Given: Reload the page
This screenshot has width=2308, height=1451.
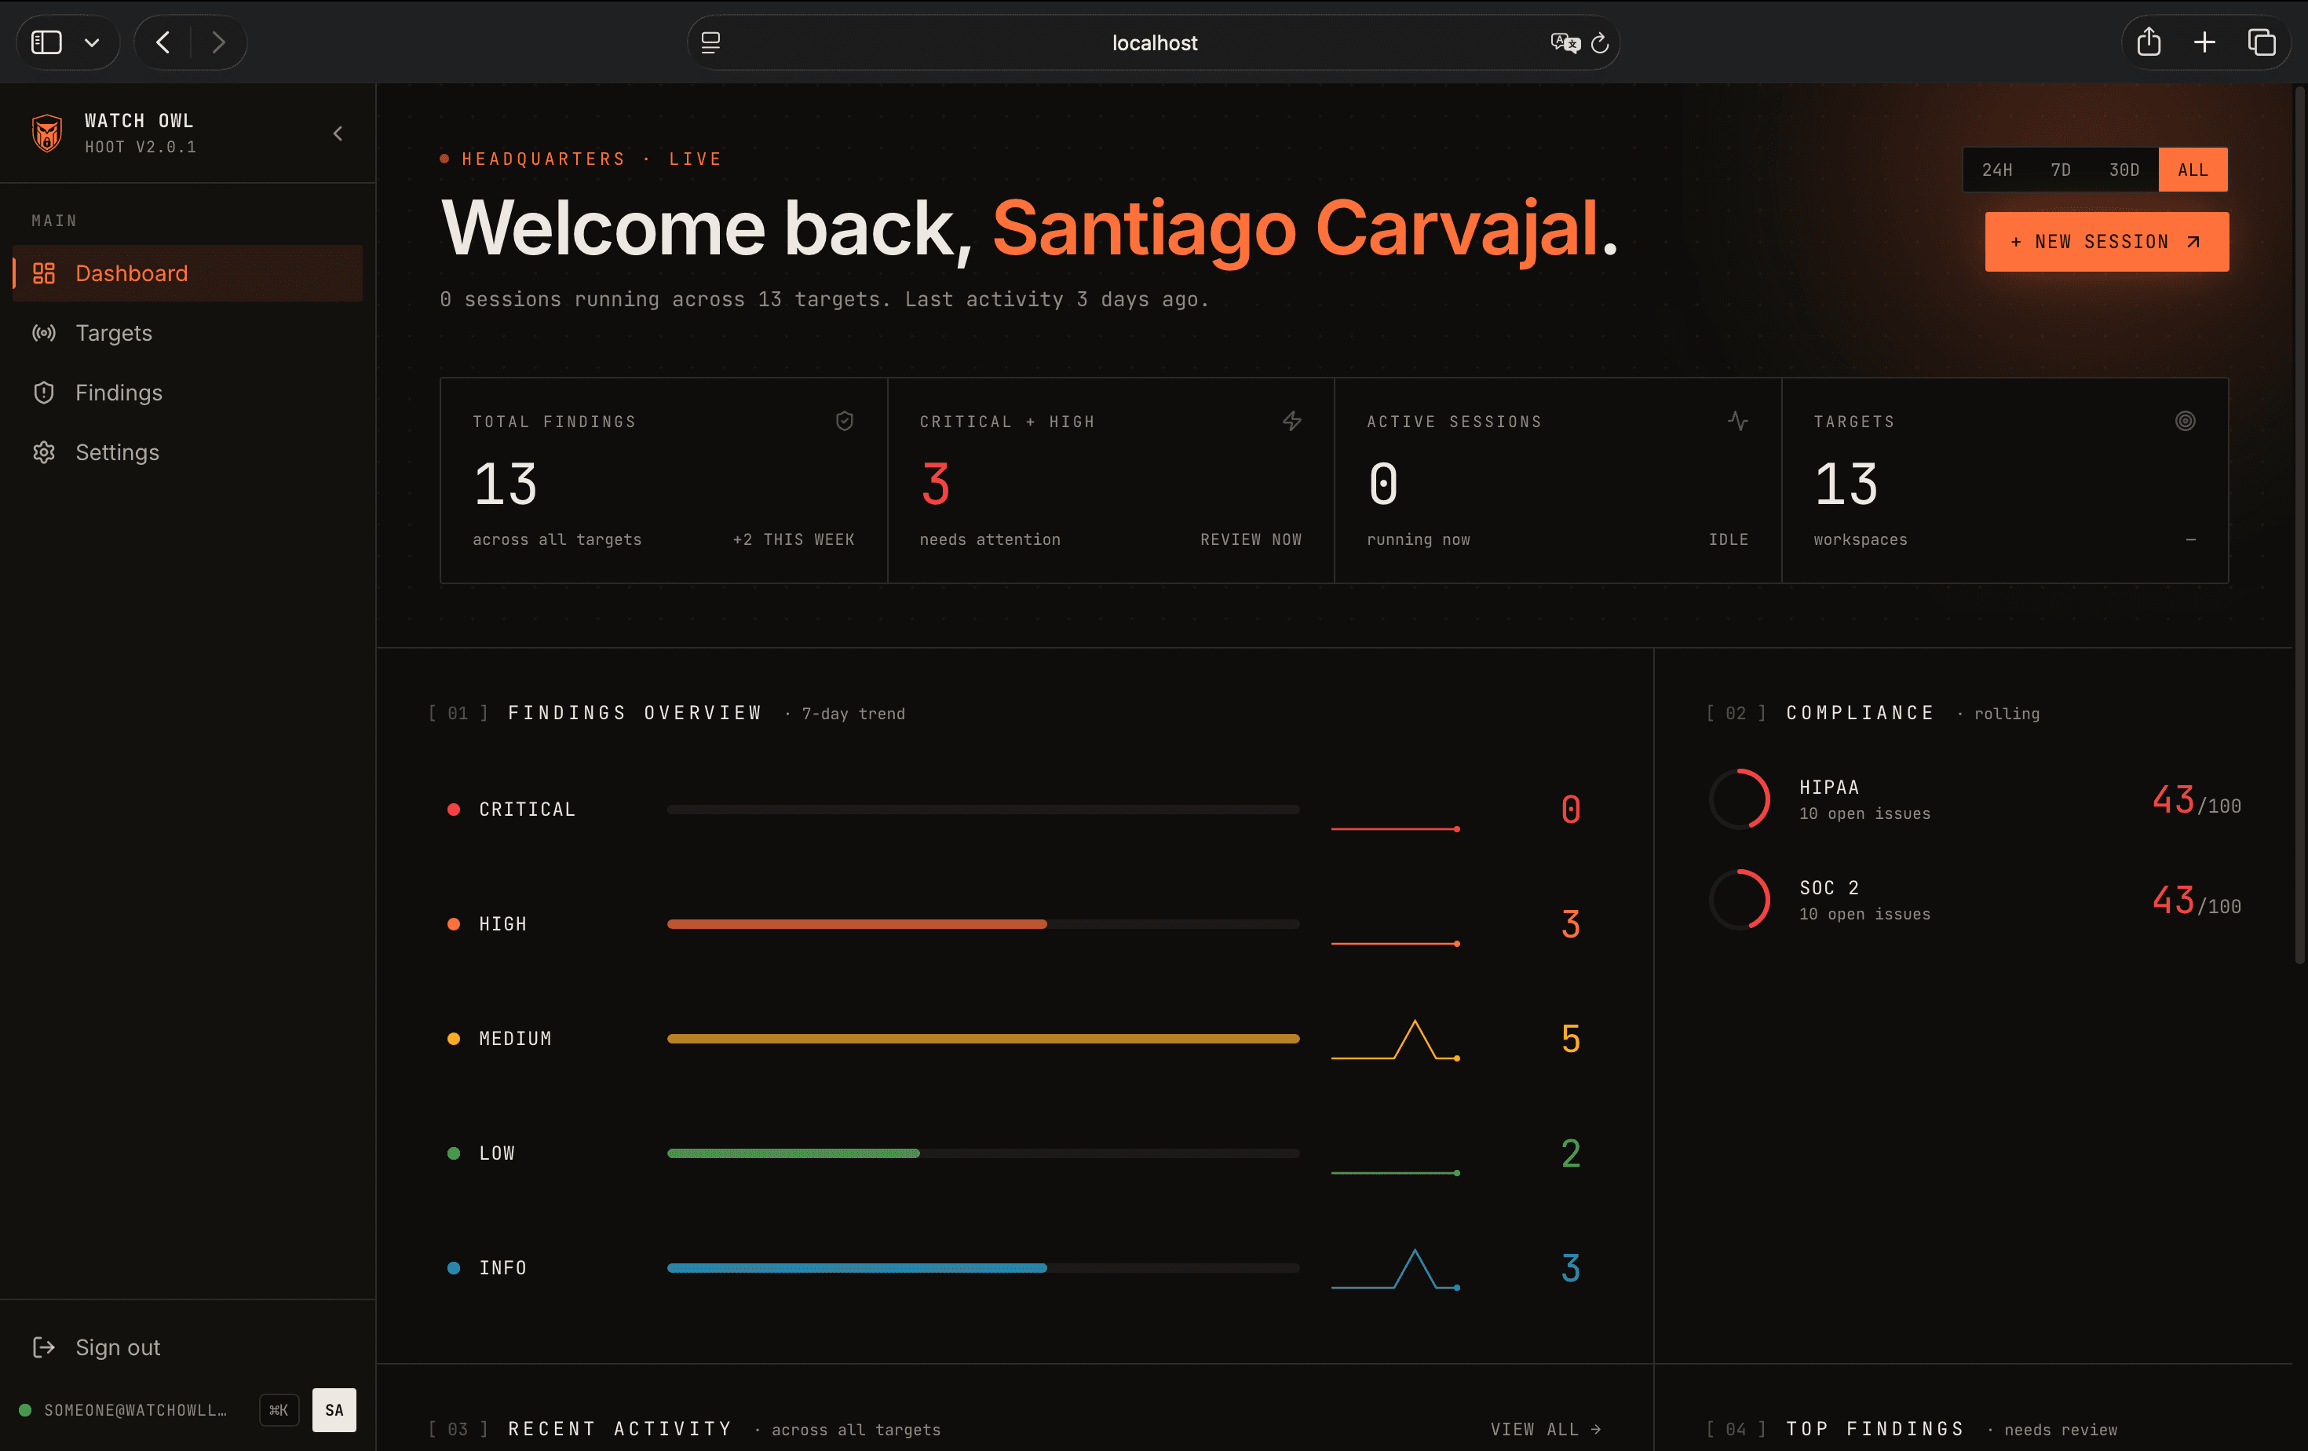Looking at the screenshot, I should (x=1600, y=42).
